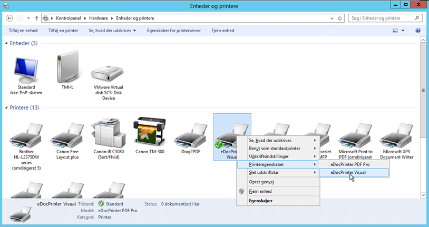Select the Drag2PDF printer
Image resolution: width=429 pixels, height=227 pixels.
(191, 138)
